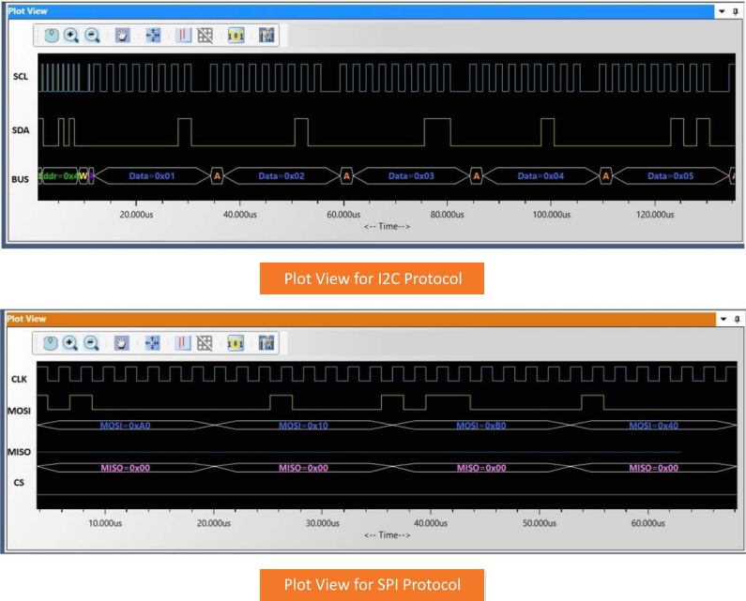Click the 101 binary data icon in SPI Plot View
Viewport: 746px width, 601px height.
pos(236,343)
